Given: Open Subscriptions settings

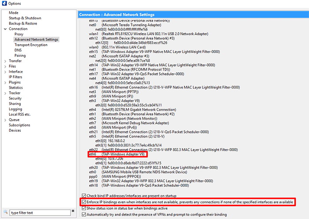Looking at the screenshot, I should click(x=19, y=125).
